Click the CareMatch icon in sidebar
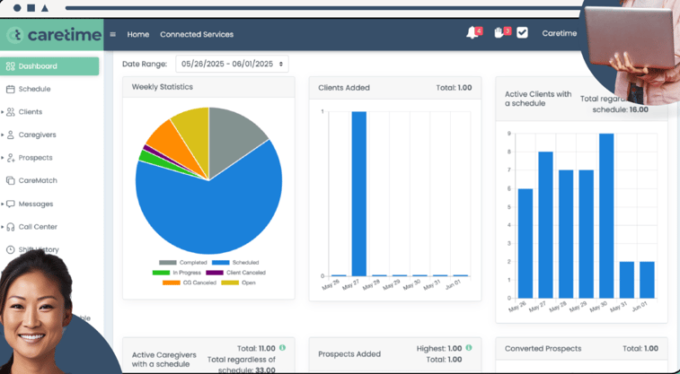 click(x=11, y=180)
